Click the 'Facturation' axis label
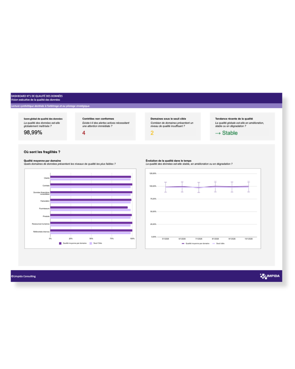 coord(45,201)
